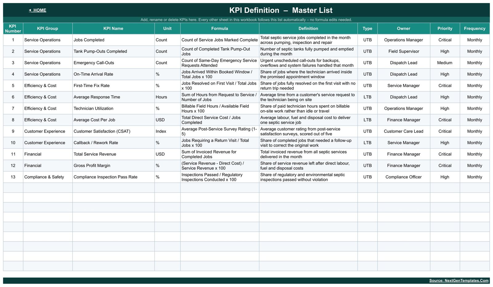Viewport: 493px width, 287px height.
Task: Click the subtitle instruction about adding KPIs
Action: (x=246, y=20)
